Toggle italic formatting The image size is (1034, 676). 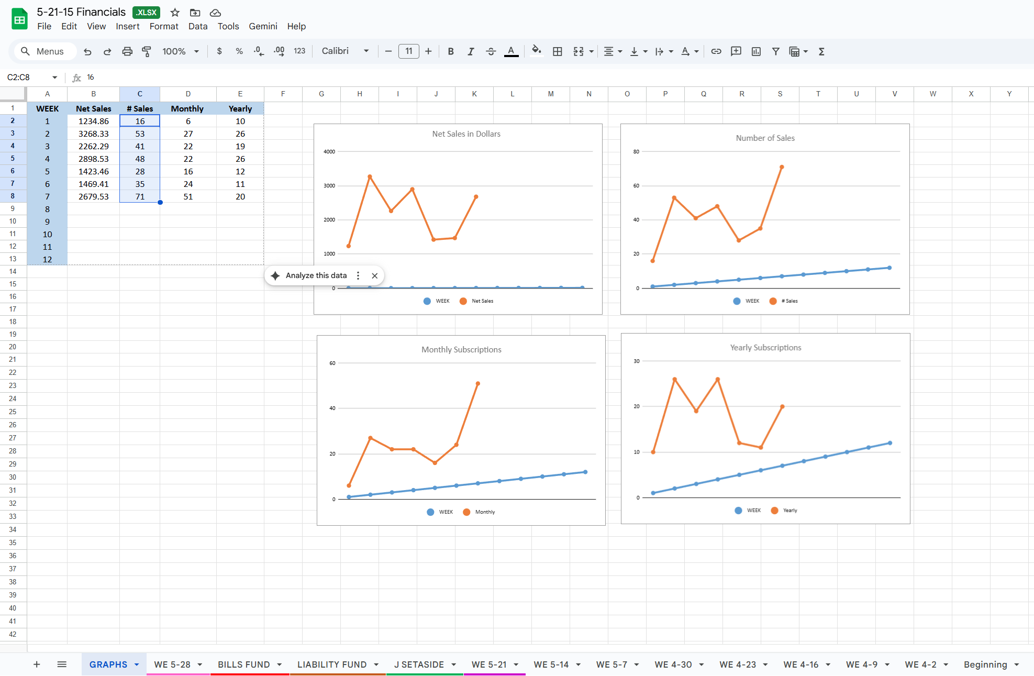pos(471,51)
